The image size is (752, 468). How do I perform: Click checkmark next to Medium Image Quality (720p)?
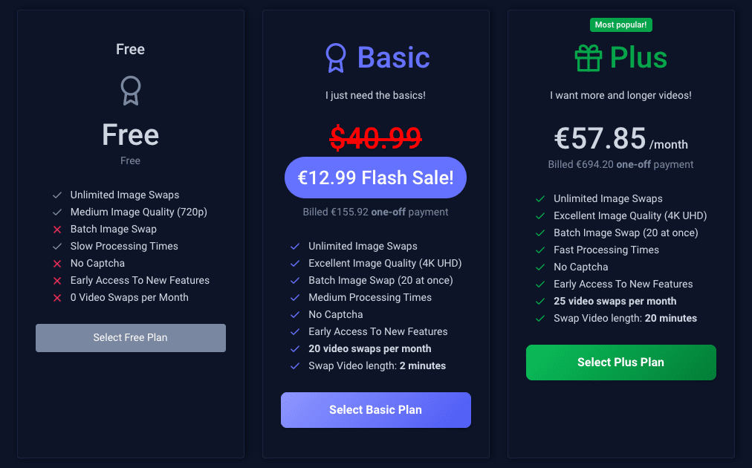tap(57, 212)
